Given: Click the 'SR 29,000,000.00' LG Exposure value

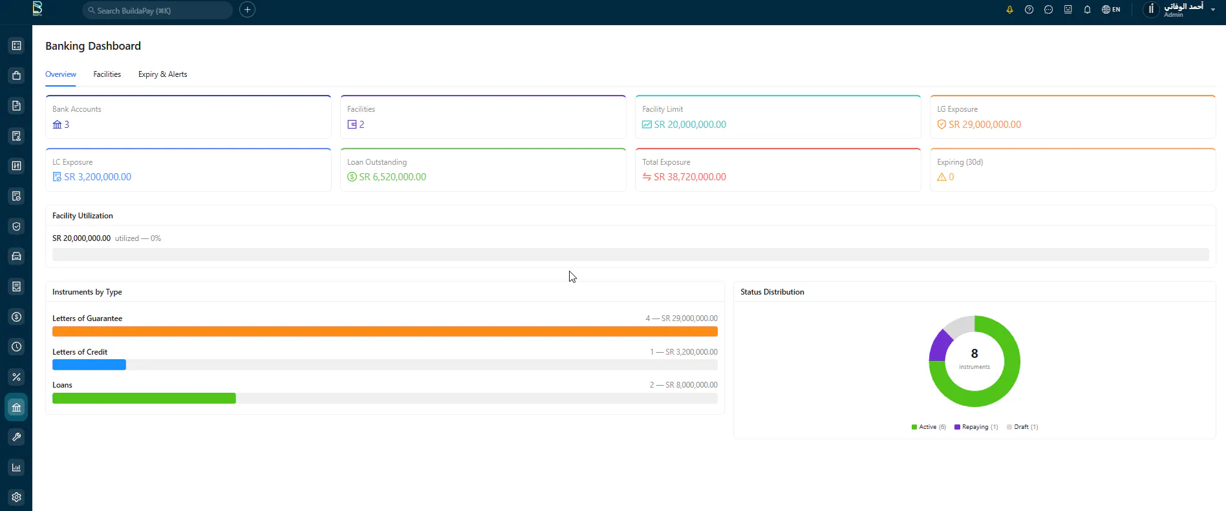Looking at the screenshot, I should point(985,125).
